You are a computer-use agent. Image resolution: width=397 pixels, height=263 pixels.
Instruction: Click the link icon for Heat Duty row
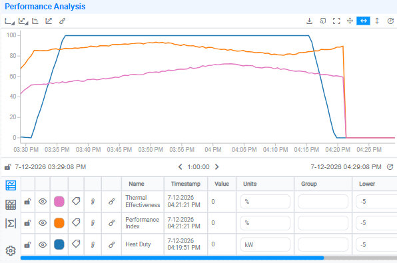coord(111,245)
